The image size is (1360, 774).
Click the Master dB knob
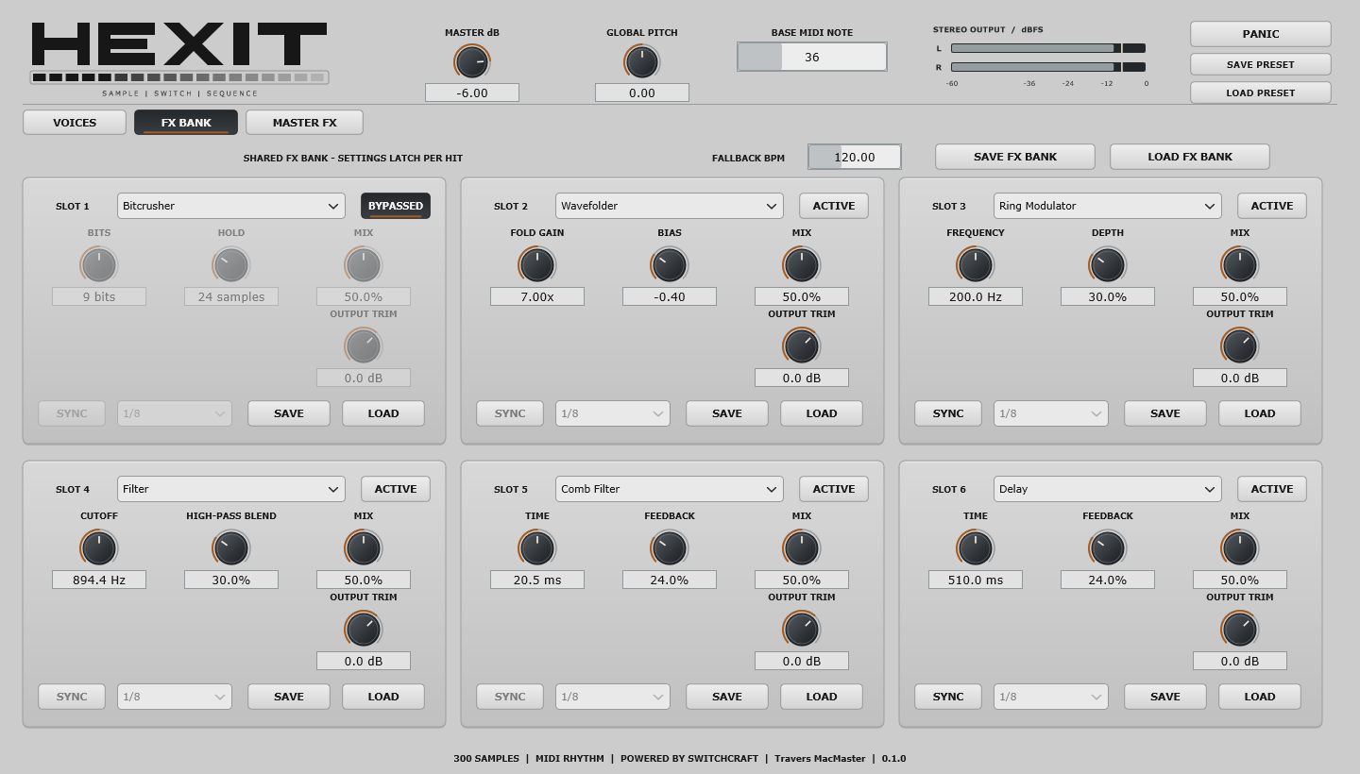click(472, 62)
